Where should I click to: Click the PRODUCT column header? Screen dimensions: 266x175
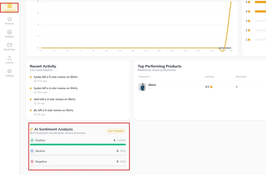click(x=144, y=77)
